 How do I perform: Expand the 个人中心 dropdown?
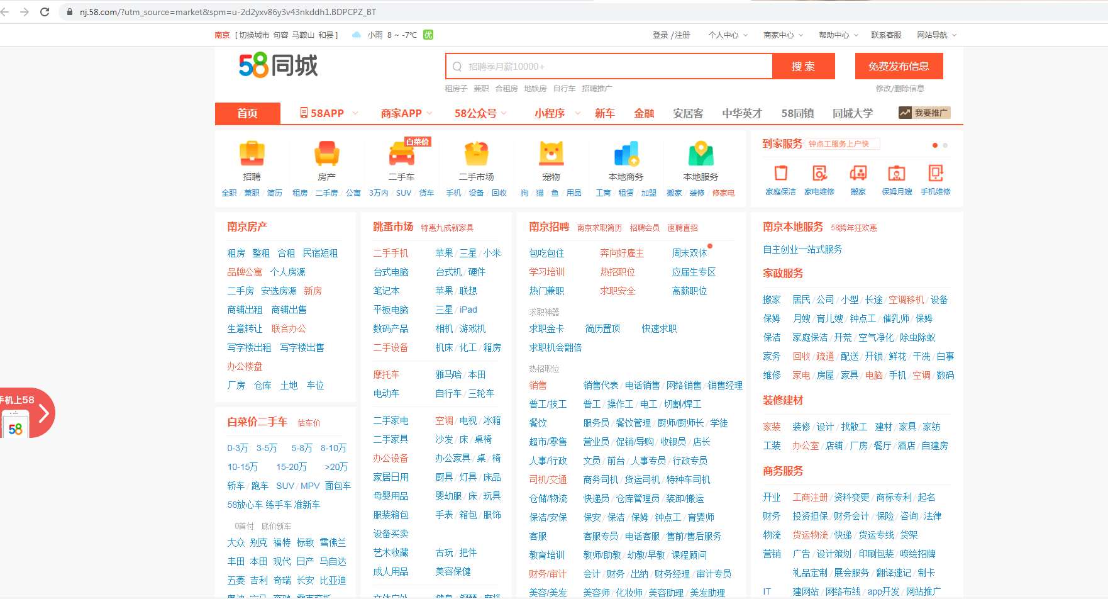click(728, 35)
